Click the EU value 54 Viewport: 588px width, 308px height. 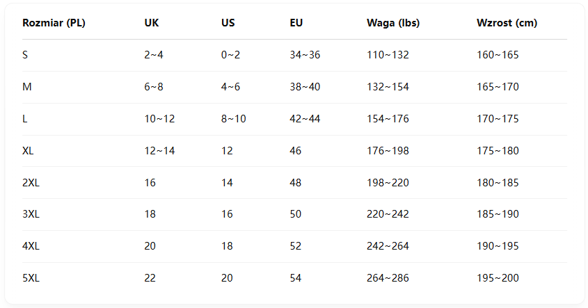coord(296,278)
